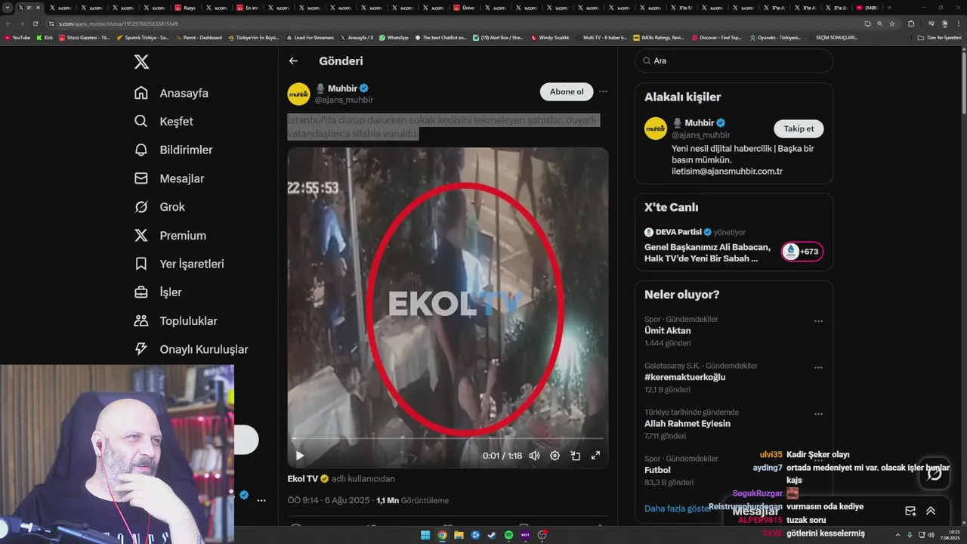Click the Onaylı Kuruluşlar lightning icon
967x544 pixels.
point(141,349)
